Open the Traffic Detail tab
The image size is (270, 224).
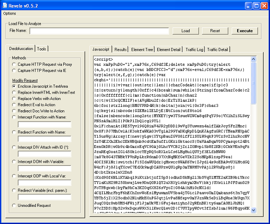(218, 50)
